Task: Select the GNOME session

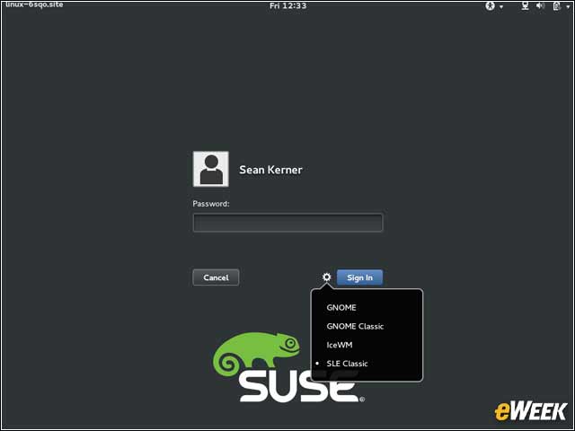Action: click(x=341, y=307)
